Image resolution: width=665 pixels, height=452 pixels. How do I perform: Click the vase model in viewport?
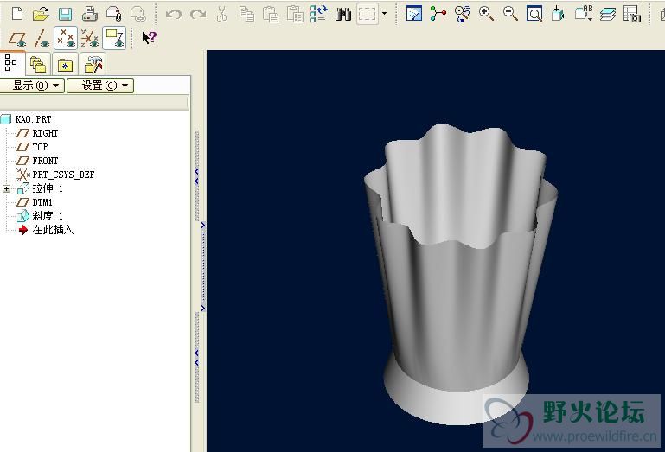(x=461, y=276)
